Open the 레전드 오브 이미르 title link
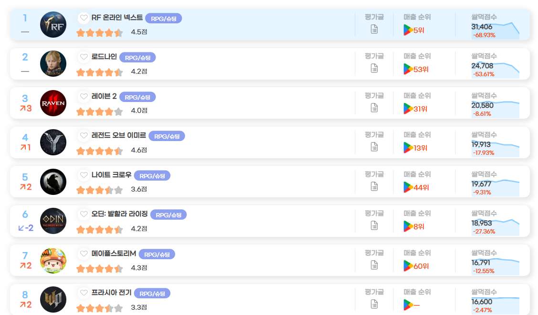538x315 pixels. (119, 135)
